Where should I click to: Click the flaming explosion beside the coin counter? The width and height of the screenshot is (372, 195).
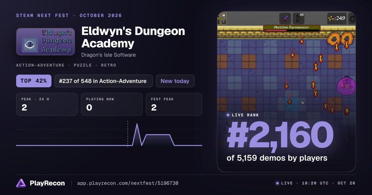coord(340,39)
